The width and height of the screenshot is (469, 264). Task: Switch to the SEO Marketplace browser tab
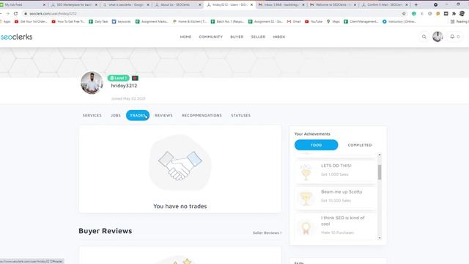(74, 5)
